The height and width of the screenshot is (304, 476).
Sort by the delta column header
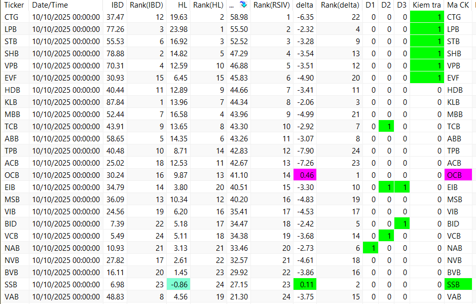tap(305, 5)
